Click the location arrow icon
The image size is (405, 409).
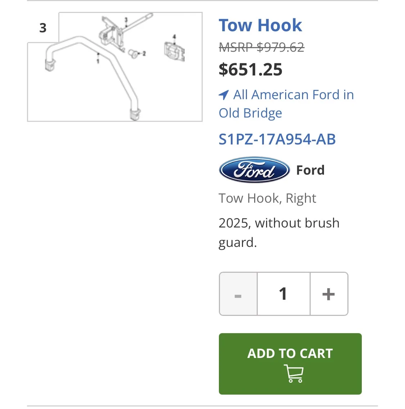(224, 95)
